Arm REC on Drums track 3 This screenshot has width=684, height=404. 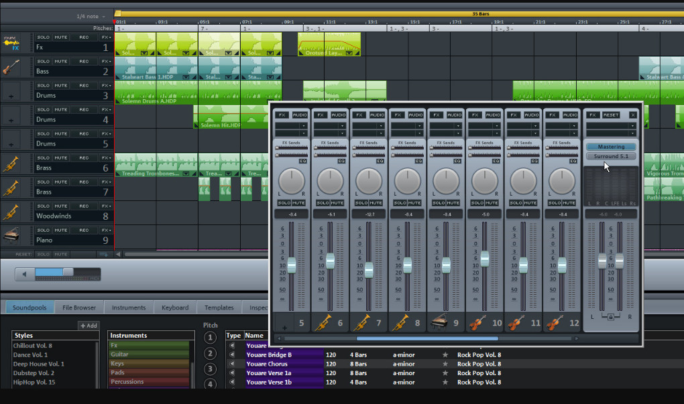pyautogui.click(x=84, y=85)
